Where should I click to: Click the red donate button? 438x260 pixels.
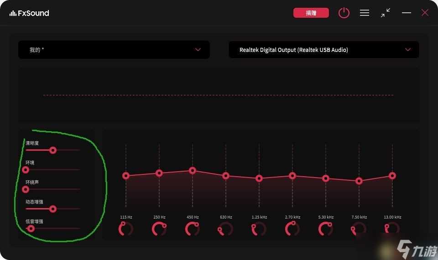click(311, 13)
